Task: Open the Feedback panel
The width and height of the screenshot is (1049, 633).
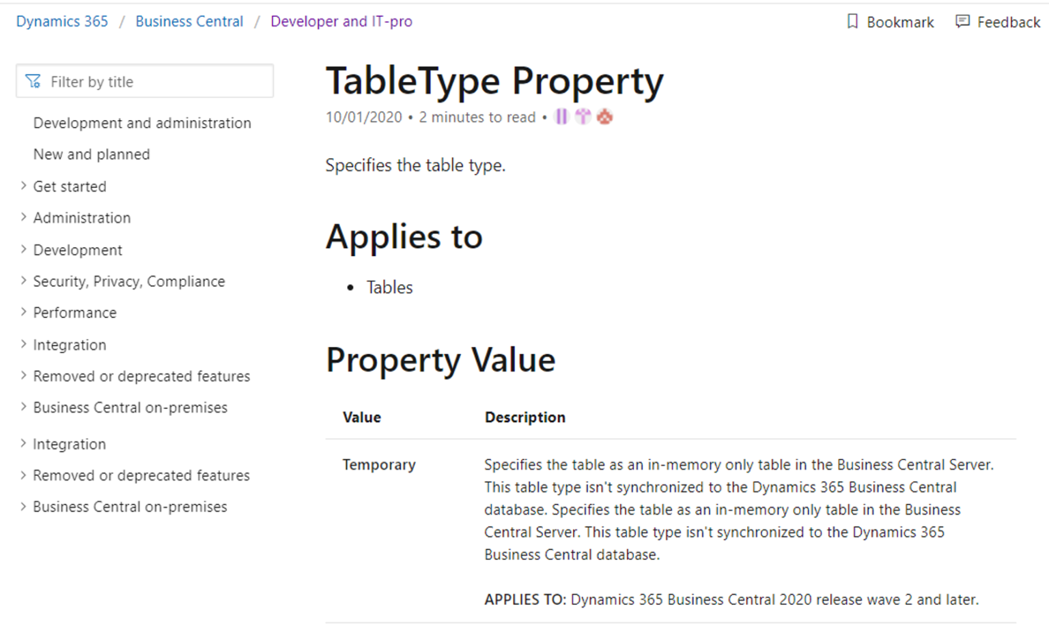Action: tap(997, 21)
